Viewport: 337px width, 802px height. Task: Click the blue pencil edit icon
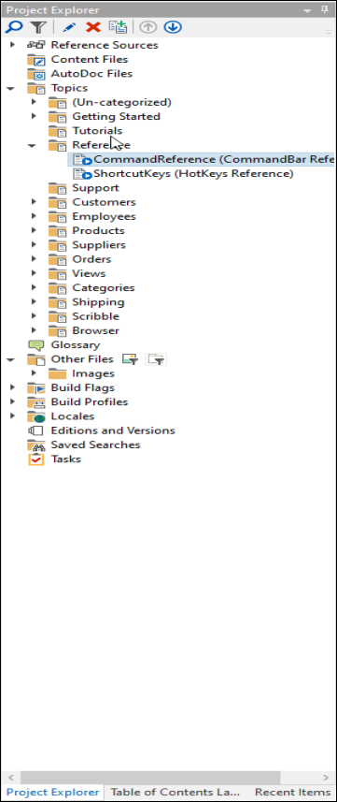tap(69, 27)
